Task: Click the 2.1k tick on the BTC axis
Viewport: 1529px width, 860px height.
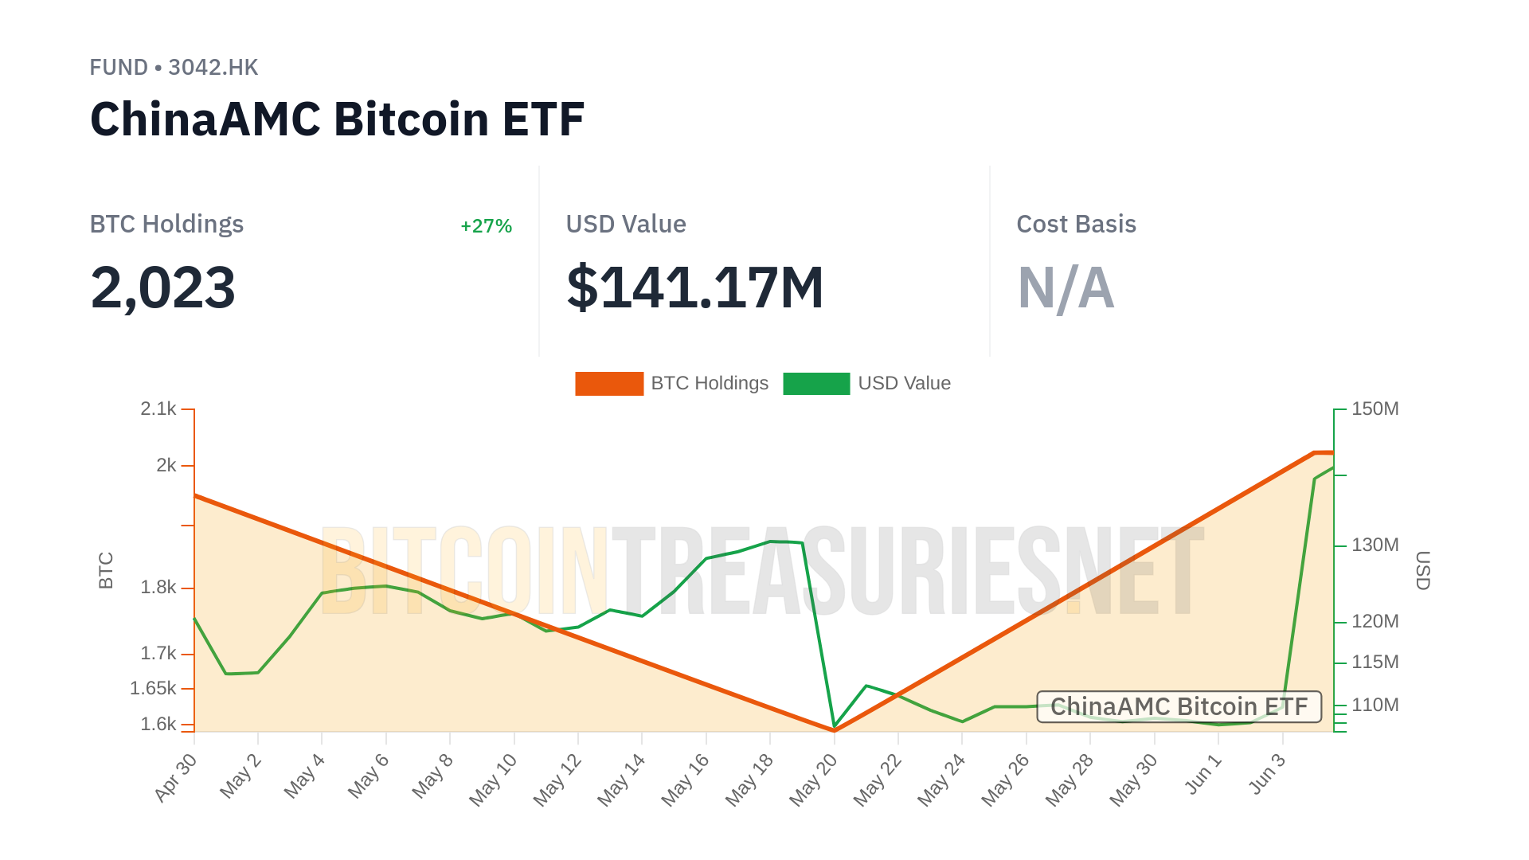Action: click(158, 409)
